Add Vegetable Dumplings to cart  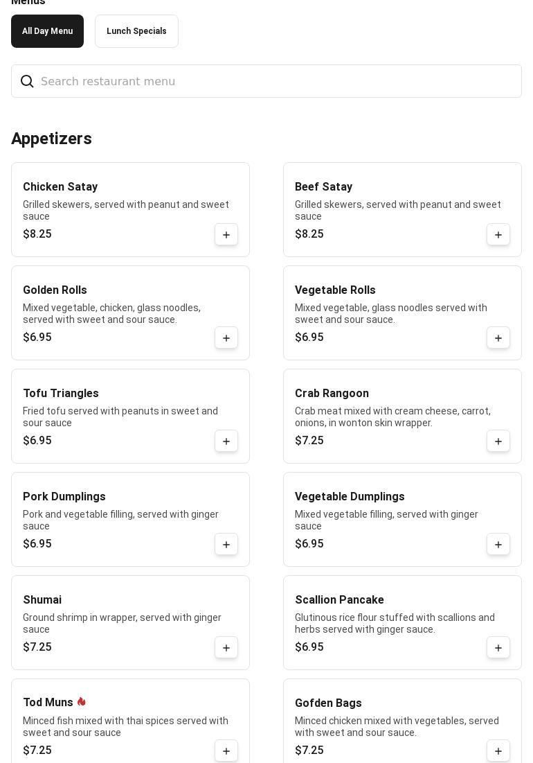(x=498, y=545)
